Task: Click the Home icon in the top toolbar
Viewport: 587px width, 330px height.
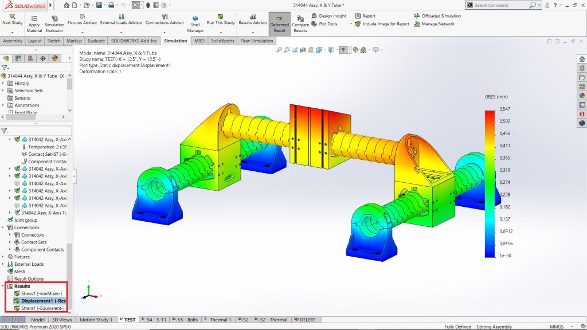Action: point(66,5)
